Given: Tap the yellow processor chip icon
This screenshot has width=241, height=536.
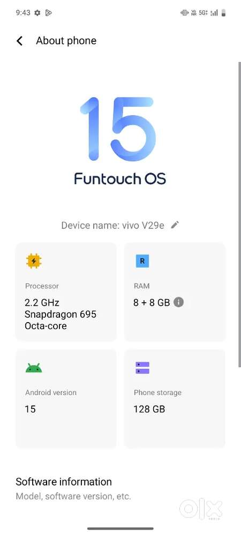Looking at the screenshot, I should pos(33,261).
